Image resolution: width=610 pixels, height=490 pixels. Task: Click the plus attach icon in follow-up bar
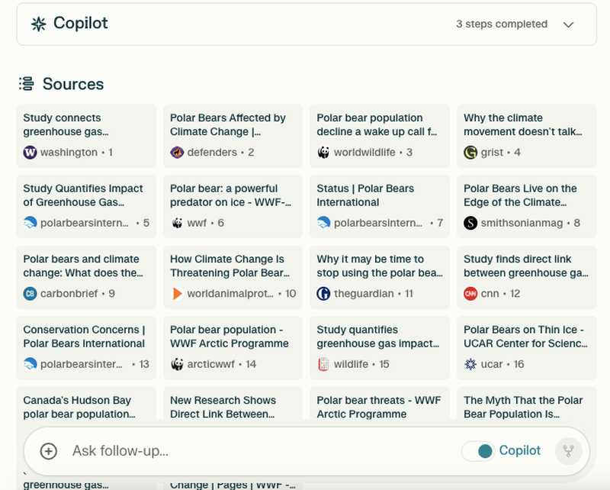click(48, 451)
